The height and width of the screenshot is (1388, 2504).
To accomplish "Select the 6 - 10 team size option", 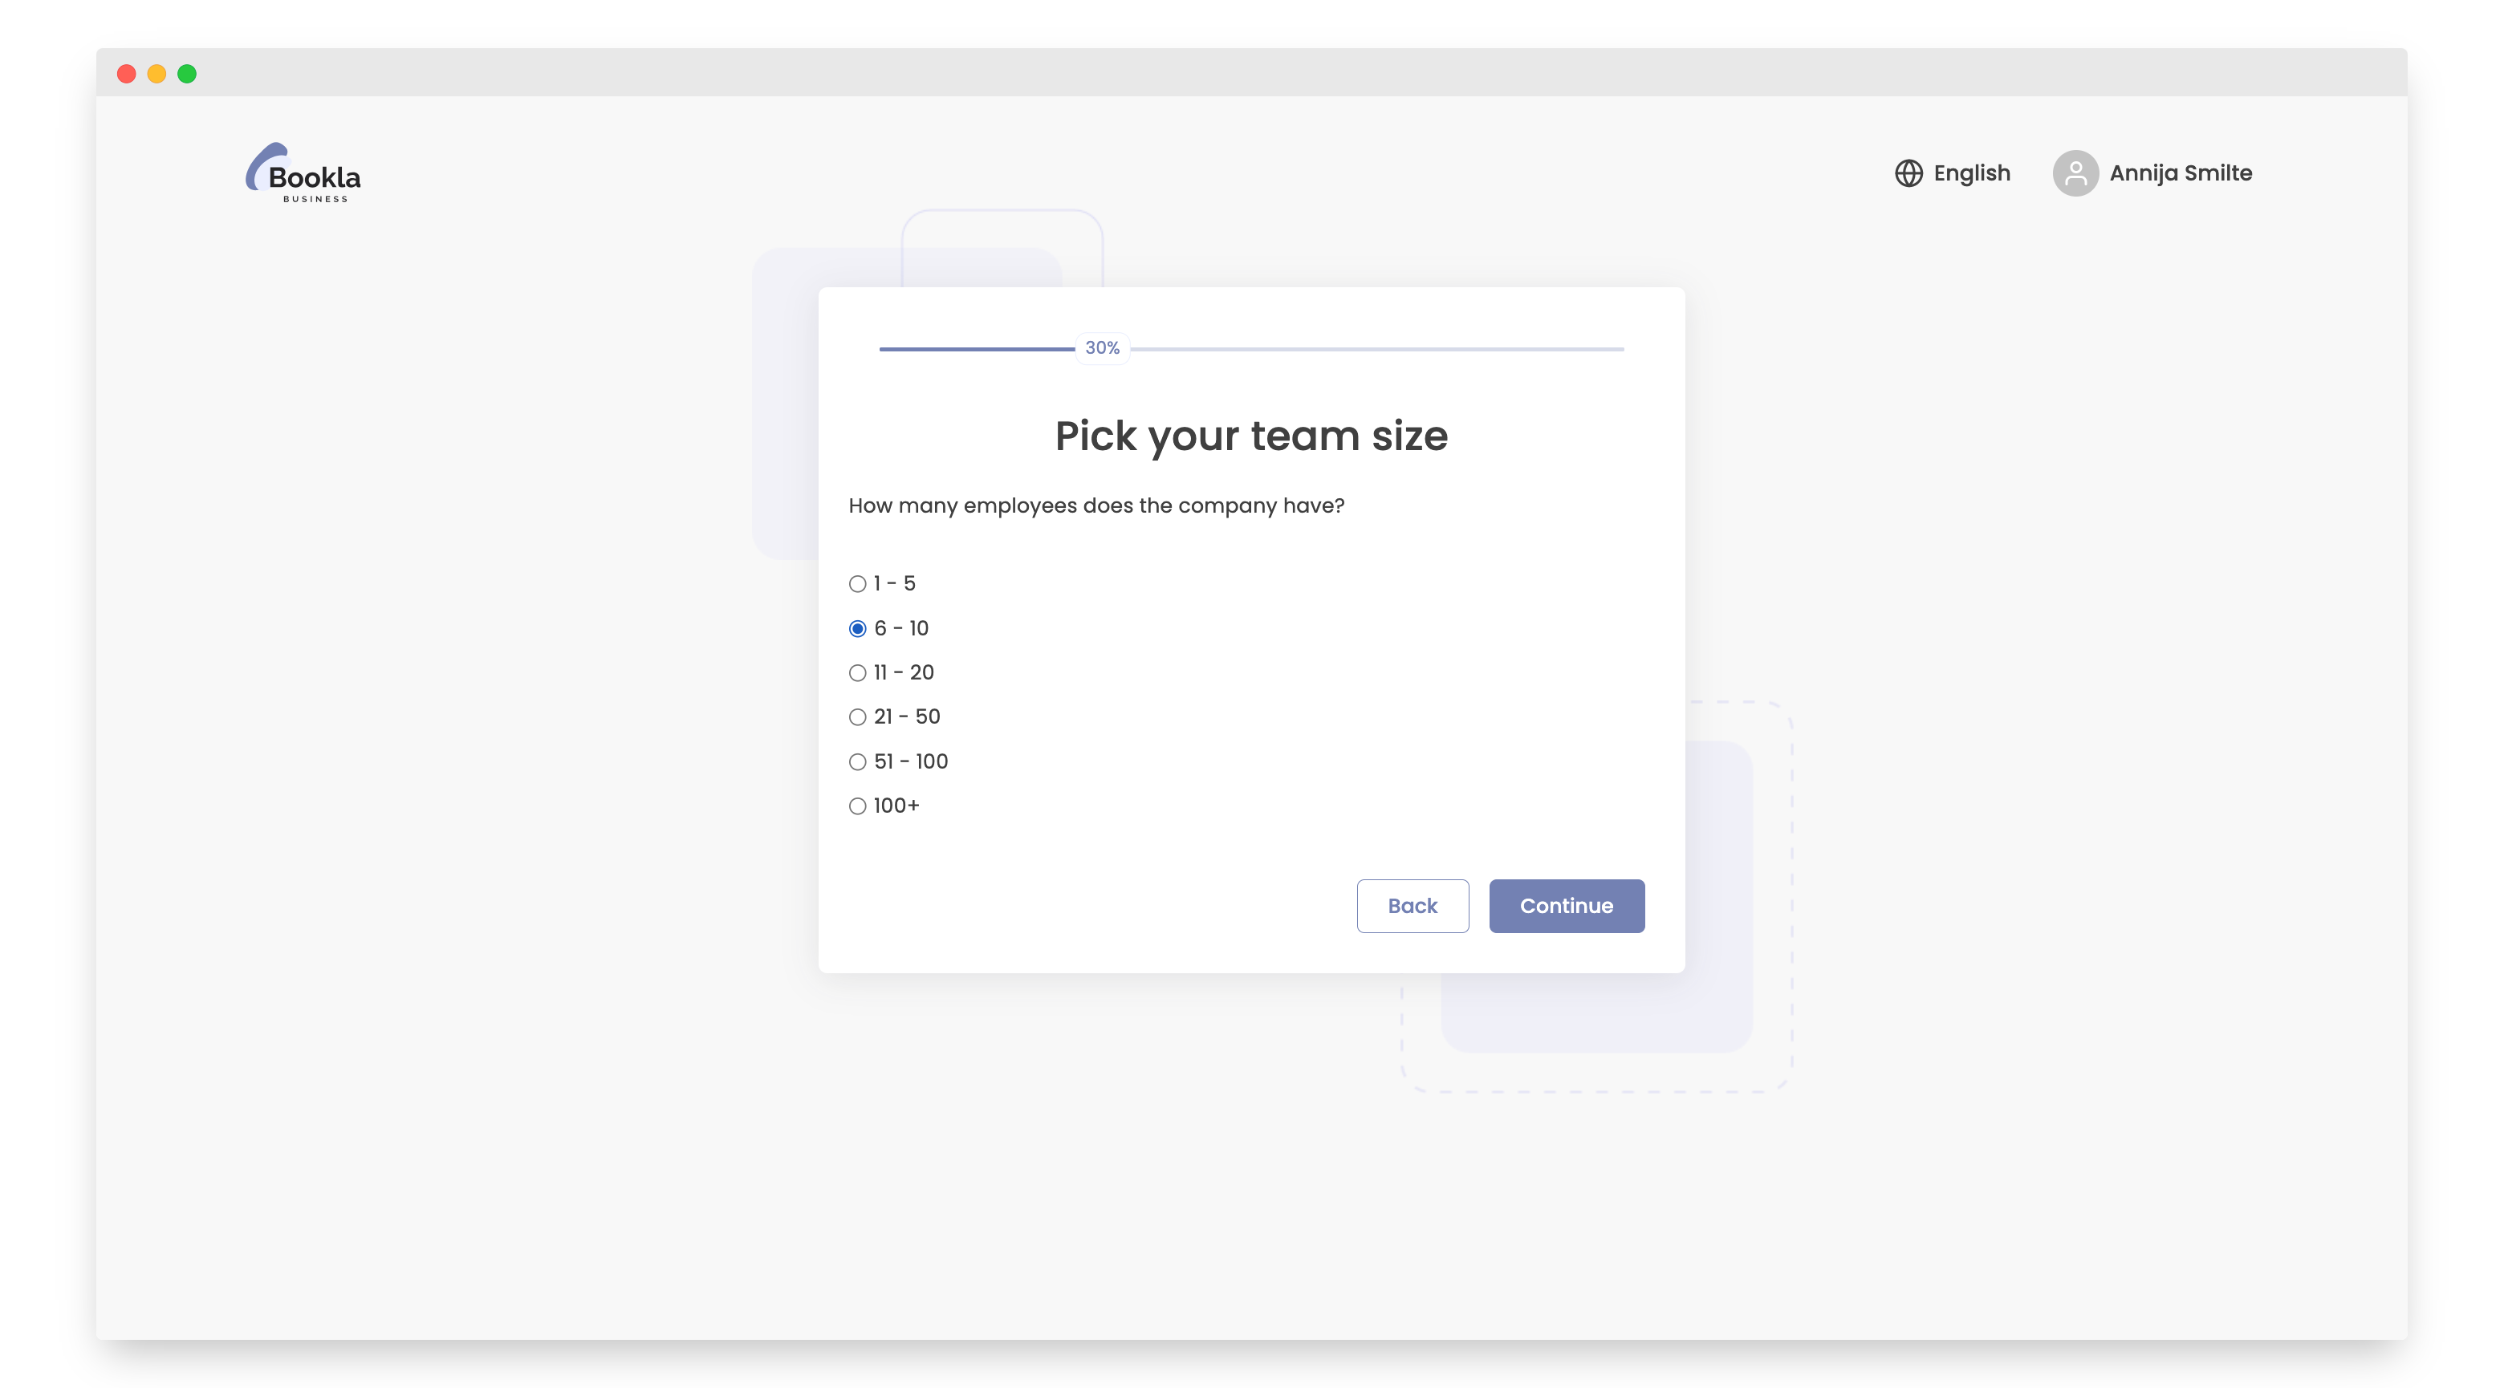I will click(857, 628).
